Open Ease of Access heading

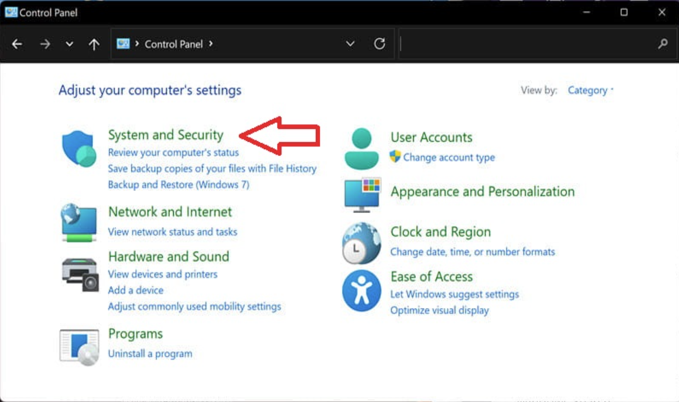coord(432,277)
